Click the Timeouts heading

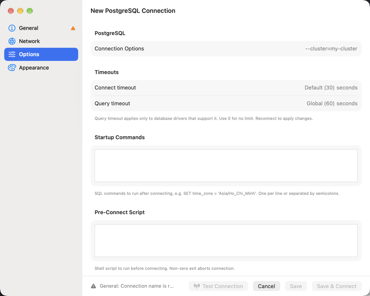pos(106,72)
